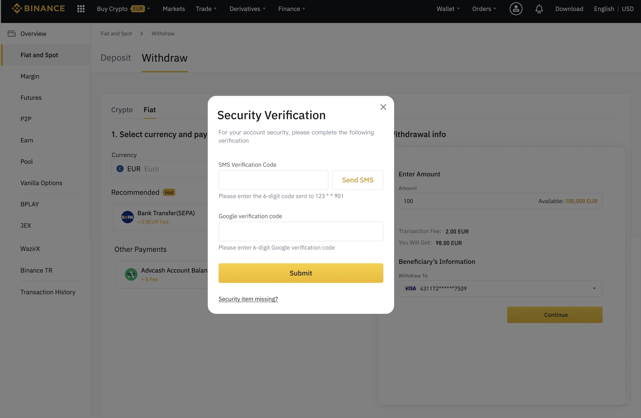This screenshot has width=641, height=418.
Task: Open the Security item missing link
Action: click(248, 299)
